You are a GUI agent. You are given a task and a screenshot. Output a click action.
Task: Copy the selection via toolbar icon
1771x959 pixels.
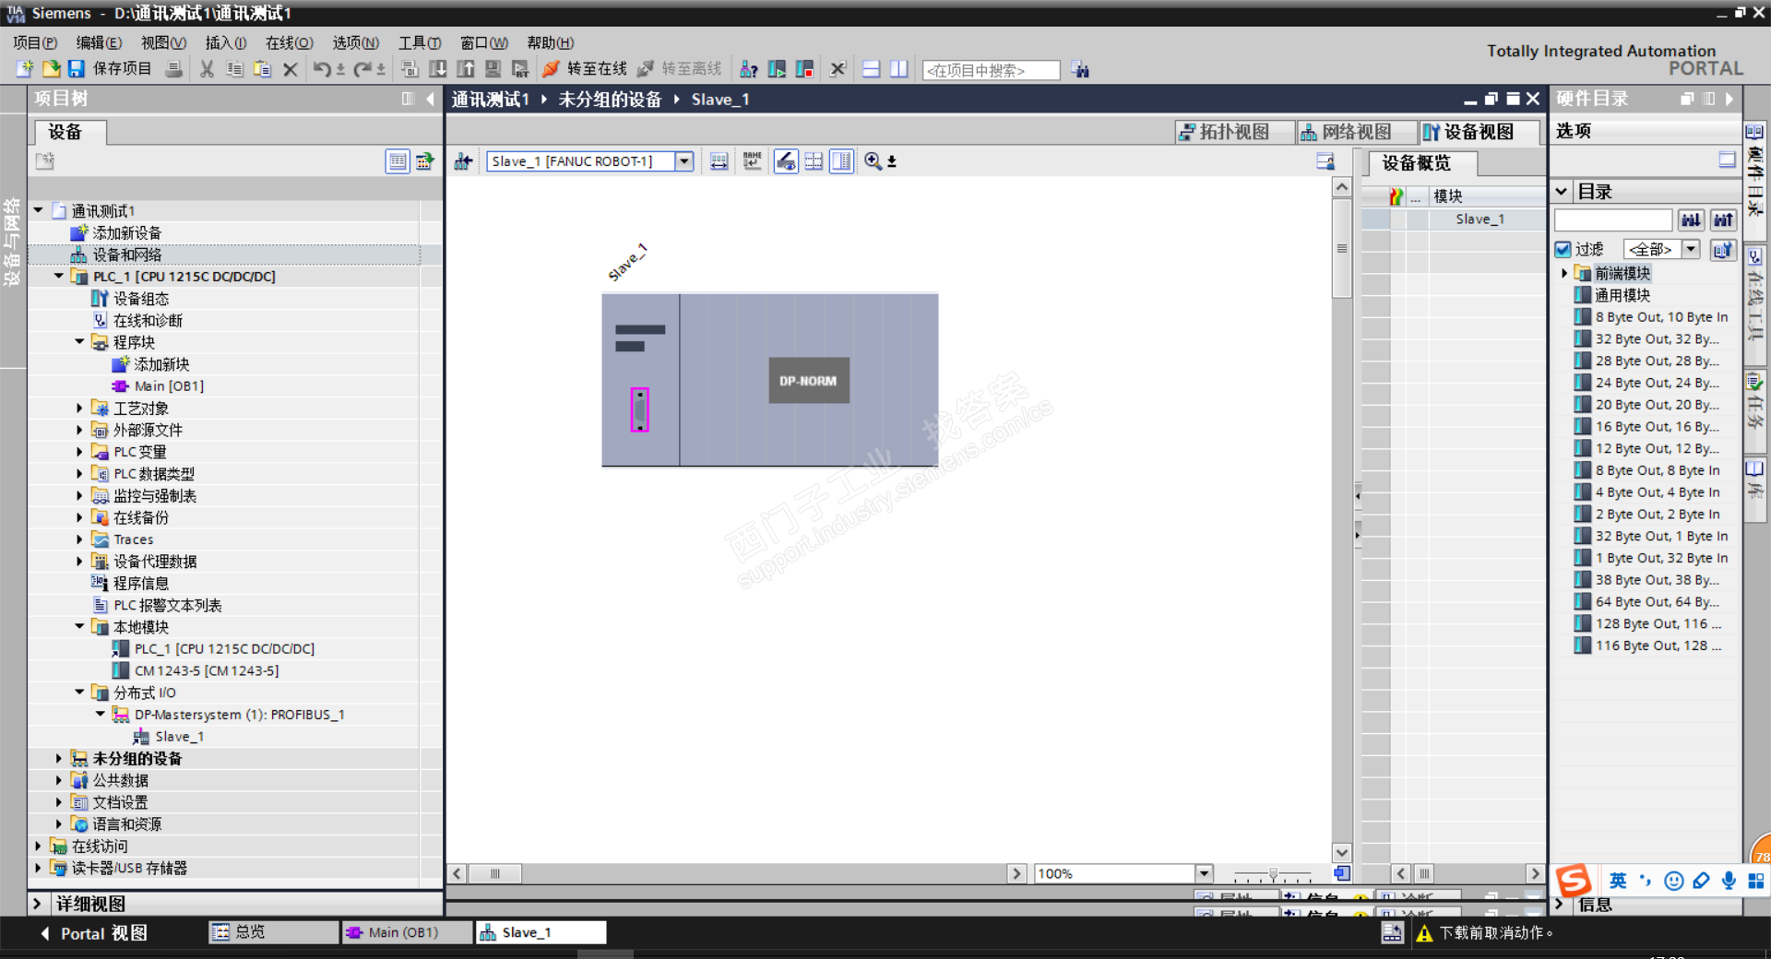(x=234, y=69)
